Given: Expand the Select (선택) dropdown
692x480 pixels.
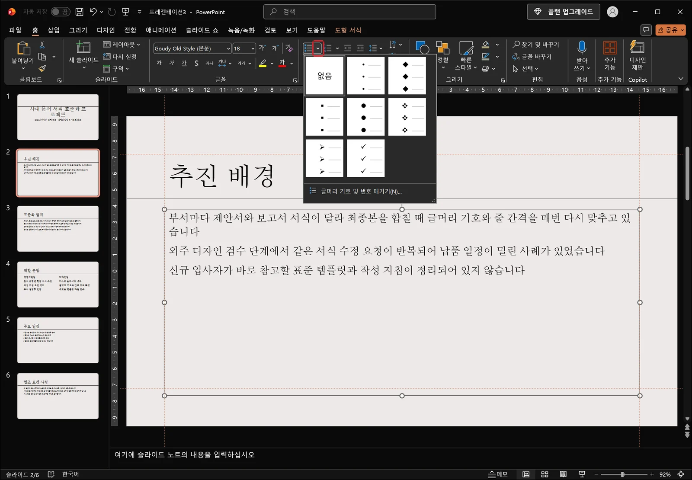Looking at the screenshot, I should pos(525,68).
